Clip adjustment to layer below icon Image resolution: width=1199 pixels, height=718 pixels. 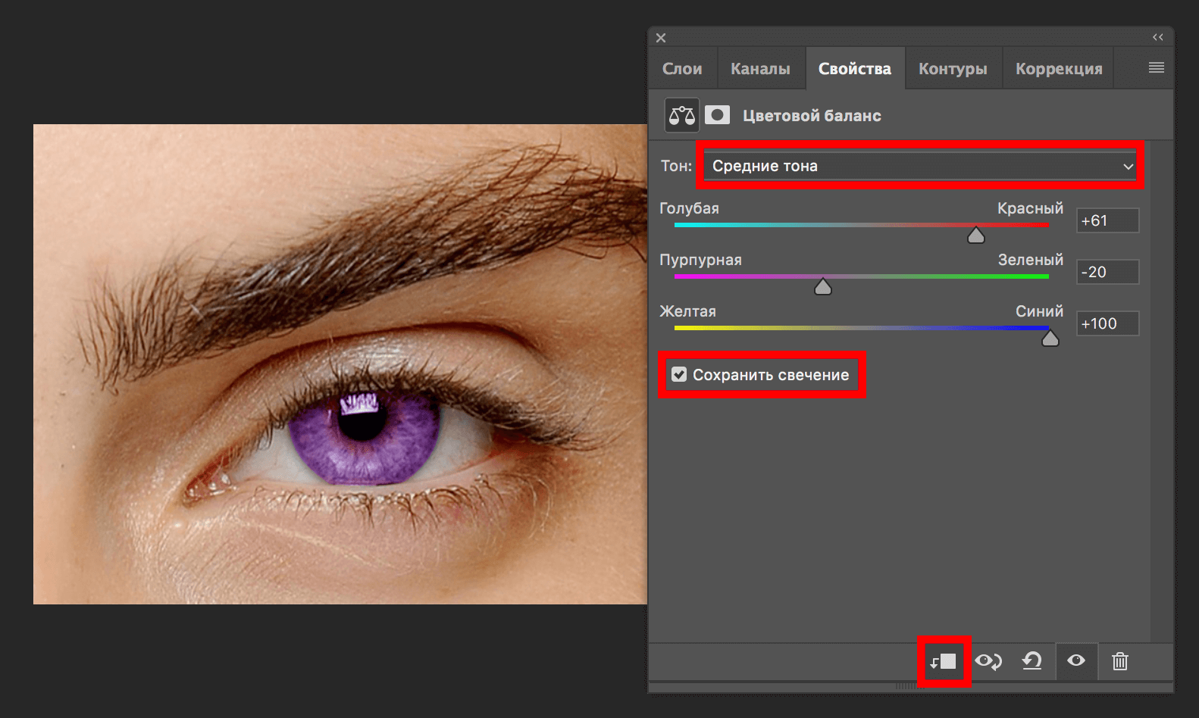coord(944,662)
